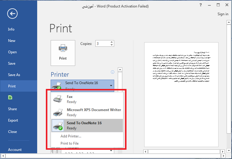Go back using the circular arrow button
The width and height of the screenshot is (232, 159).
12,13
